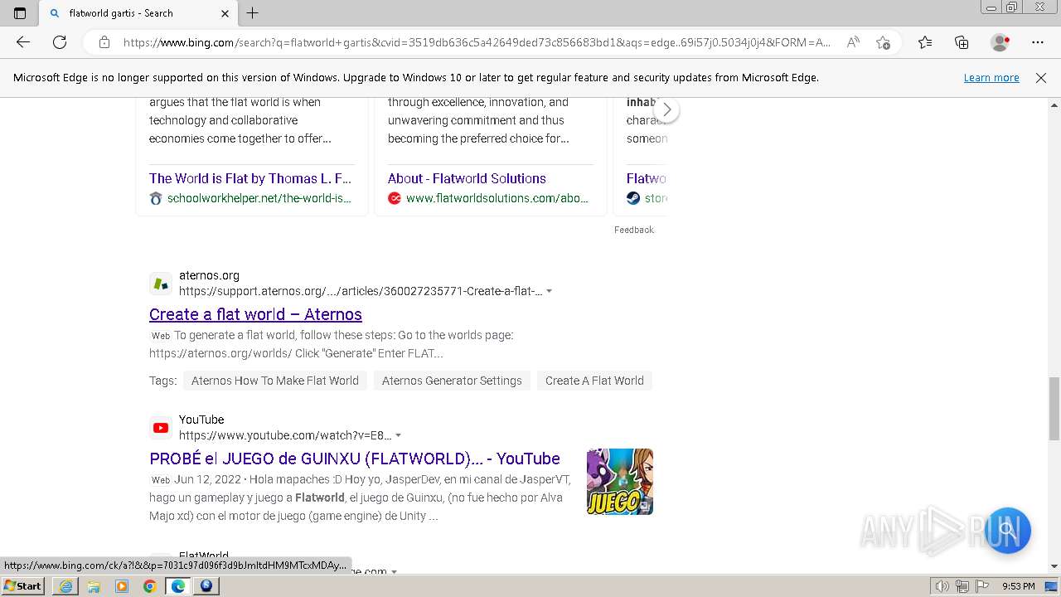Open media player from taskbar
Image resolution: width=1061 pixels, height=597 pixels.
point(122,586)
